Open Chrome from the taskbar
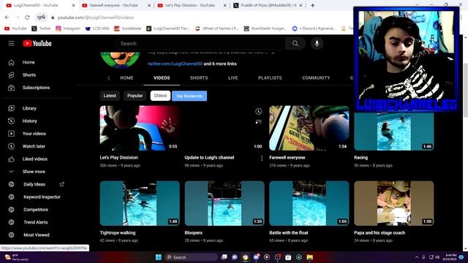This screenshot has height=263, width=468. coord(246,257)
